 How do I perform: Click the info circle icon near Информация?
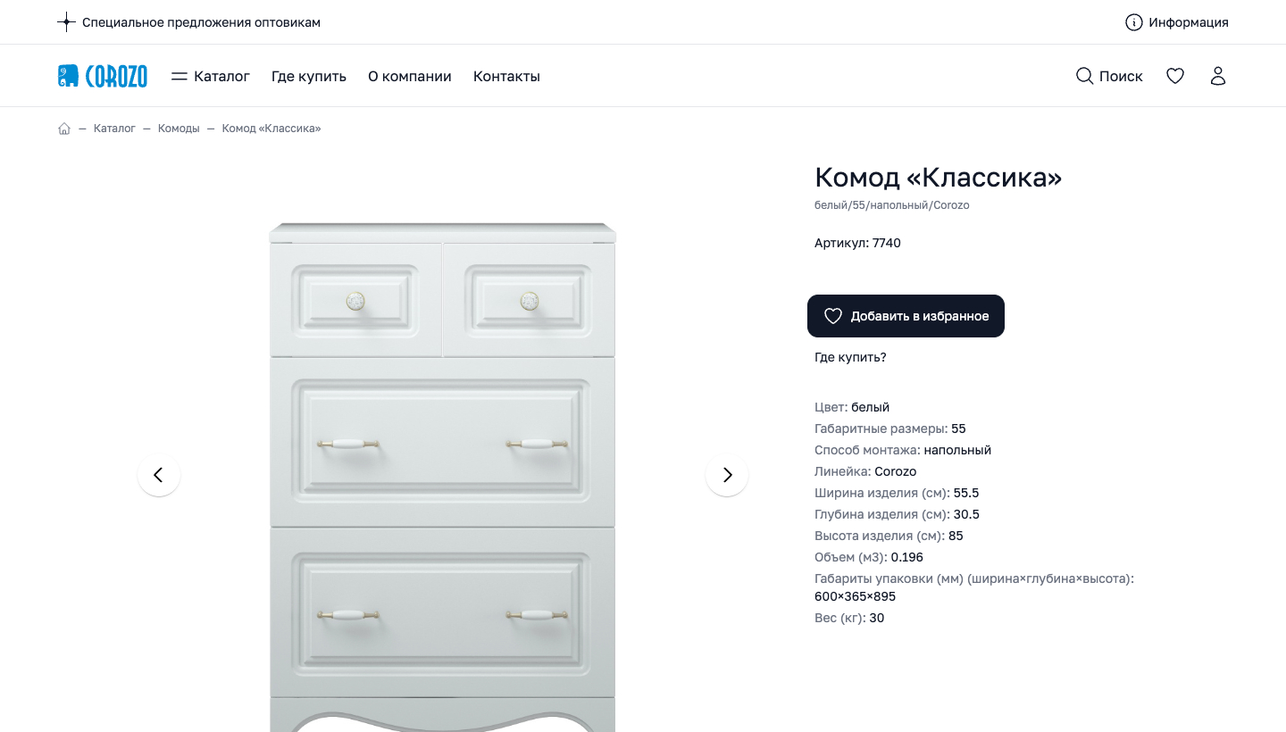click(1134, 22)
